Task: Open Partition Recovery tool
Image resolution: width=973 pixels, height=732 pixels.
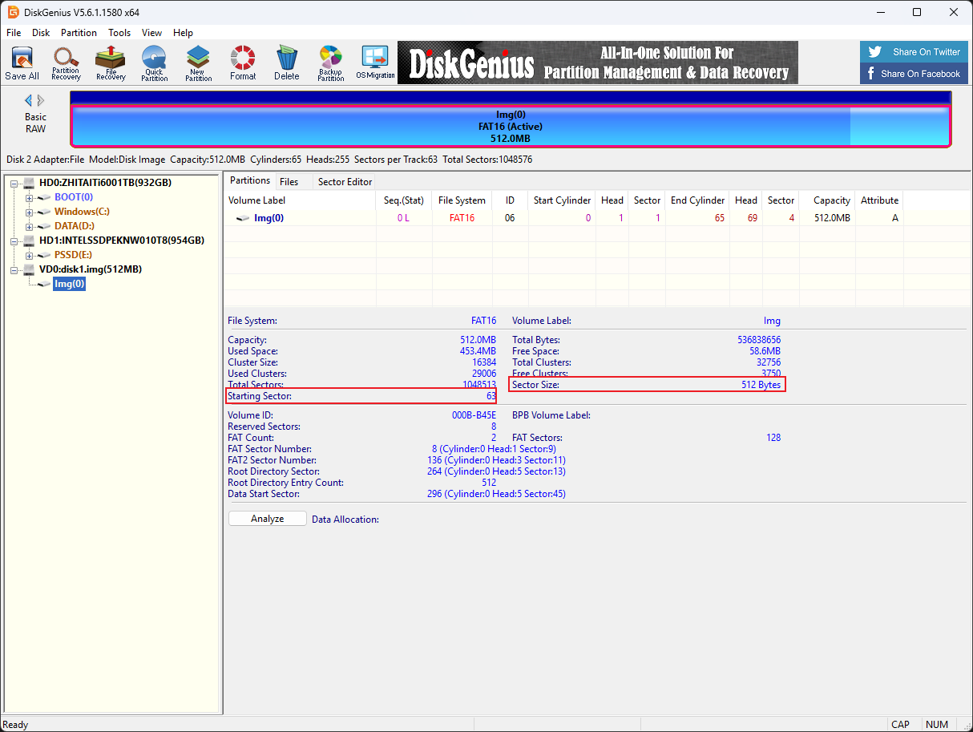Action: [66, 63]
